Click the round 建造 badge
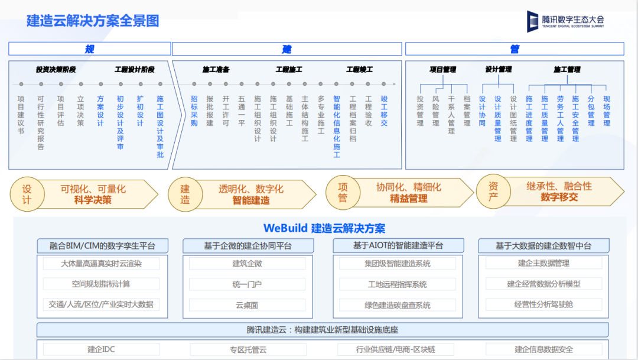638x360 pixels. click(x=185, y=194)
